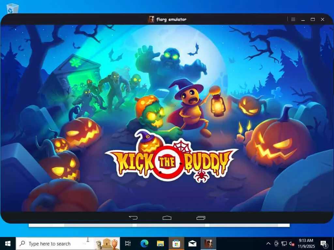Open the notification center icon
The width and height of the screenshot is (334, 250).
tap(324, 243)
